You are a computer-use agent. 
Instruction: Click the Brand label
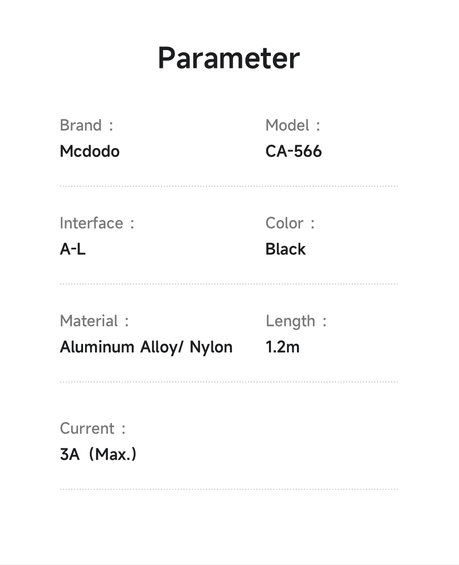81,125
